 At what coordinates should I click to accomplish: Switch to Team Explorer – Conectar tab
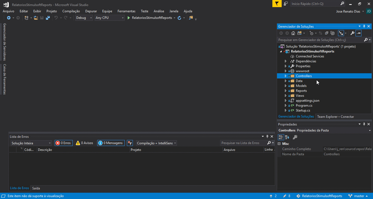click(335, 117)
